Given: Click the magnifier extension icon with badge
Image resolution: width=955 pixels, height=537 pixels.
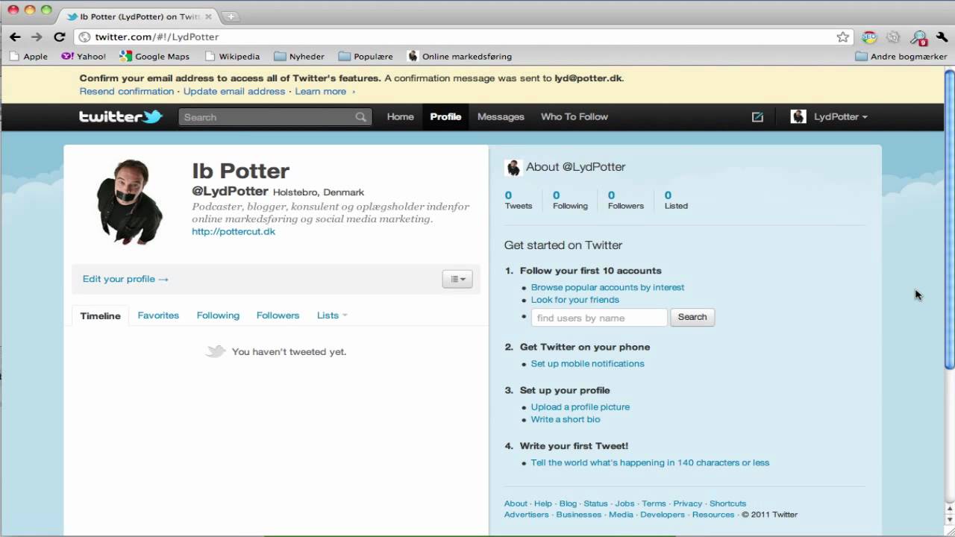Looking at the screenshot, I should (918, 37).
